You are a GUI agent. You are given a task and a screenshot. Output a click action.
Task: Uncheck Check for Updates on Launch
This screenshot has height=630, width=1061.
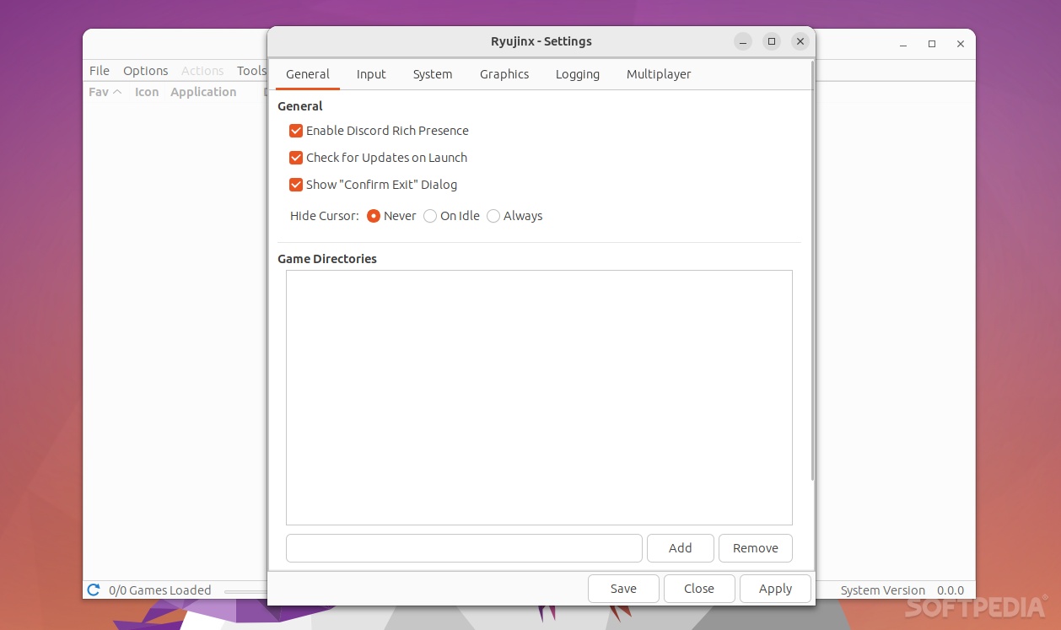(x=296, y=158)
